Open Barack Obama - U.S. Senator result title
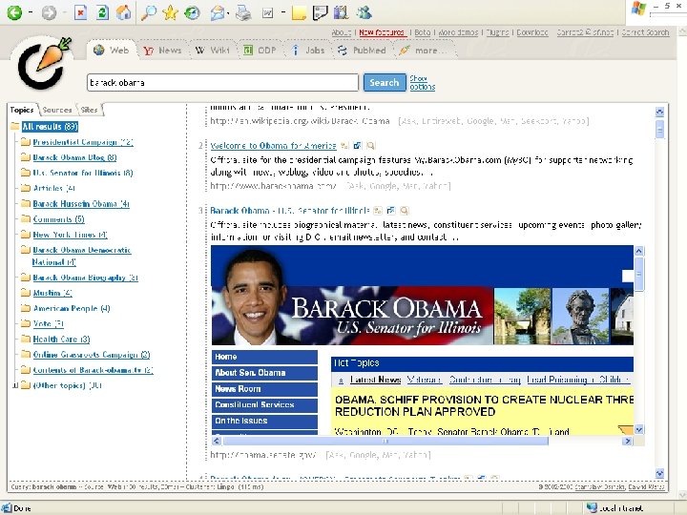The width and height of the screenshot is (687, 515). pos(290,211)
